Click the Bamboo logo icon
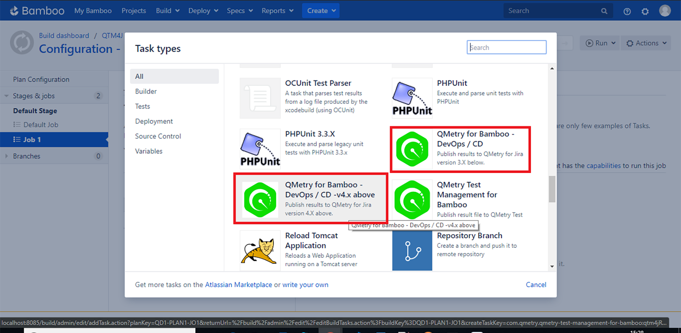 pyautogui.click(x=14, y=11)
